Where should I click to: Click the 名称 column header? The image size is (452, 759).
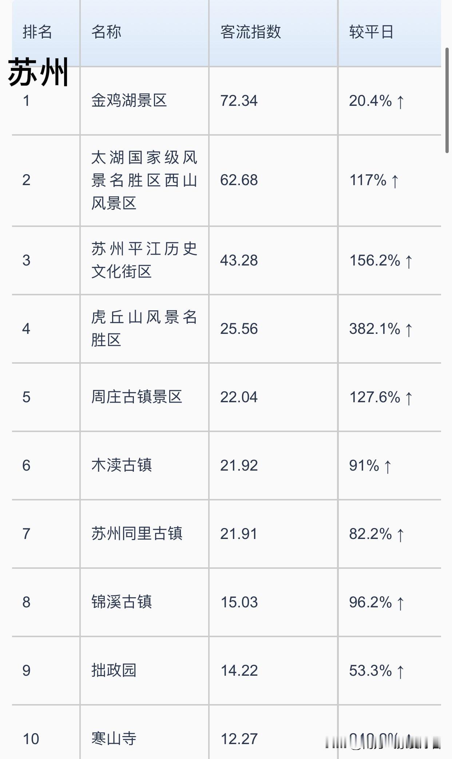106,32
